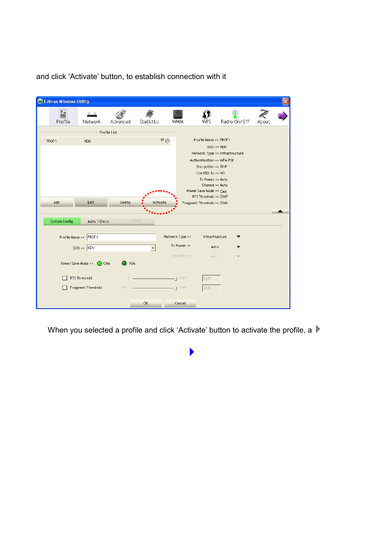
Task: Open the Statistics toolbar icon
Action: pos(149,116)
